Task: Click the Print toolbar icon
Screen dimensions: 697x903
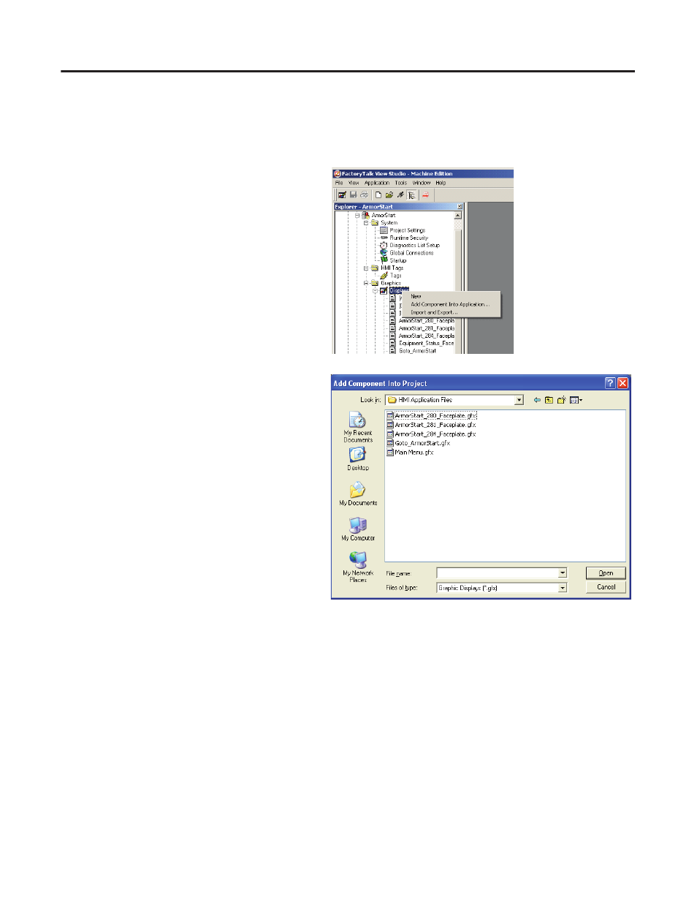Action: coord(364,195)
